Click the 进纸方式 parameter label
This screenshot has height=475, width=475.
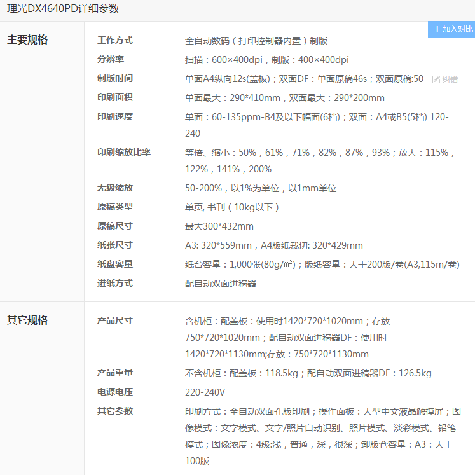point(115,283)
